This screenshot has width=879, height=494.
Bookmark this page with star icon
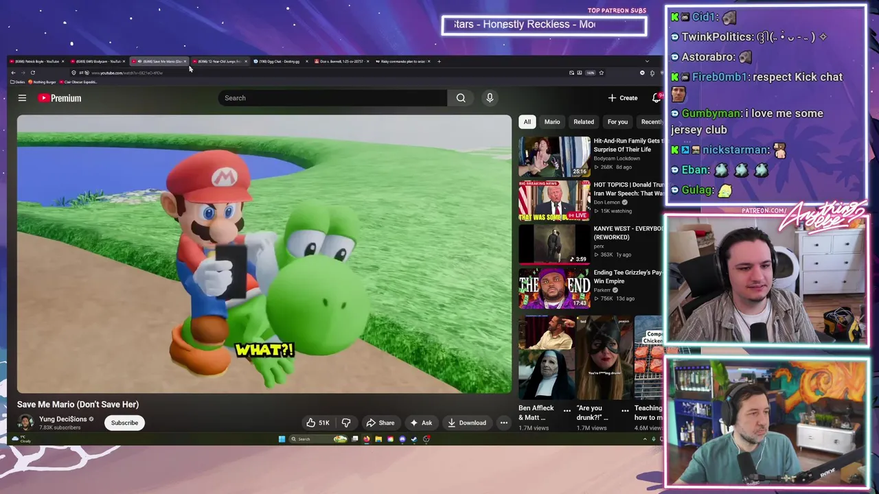(x=602, y=73)
